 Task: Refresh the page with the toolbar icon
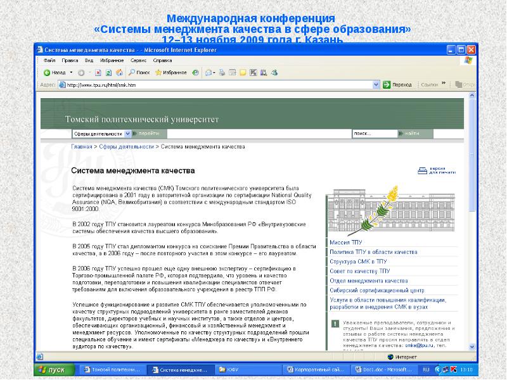click(108, 72)
